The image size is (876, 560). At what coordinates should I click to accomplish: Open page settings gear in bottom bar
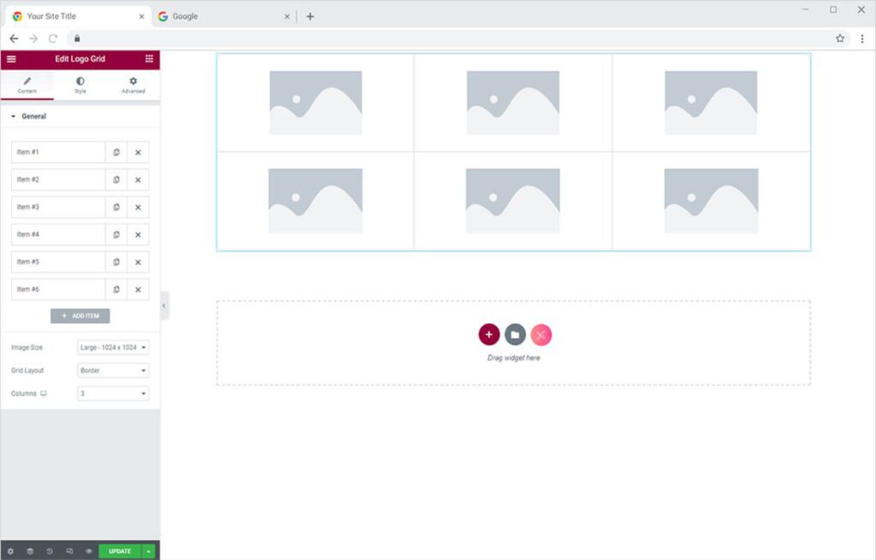point(10,551)
